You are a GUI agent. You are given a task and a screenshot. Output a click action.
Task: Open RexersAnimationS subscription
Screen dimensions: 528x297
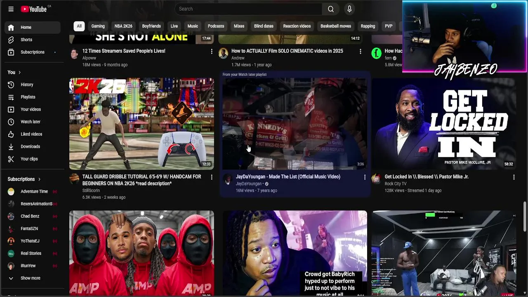coord(33,204)
